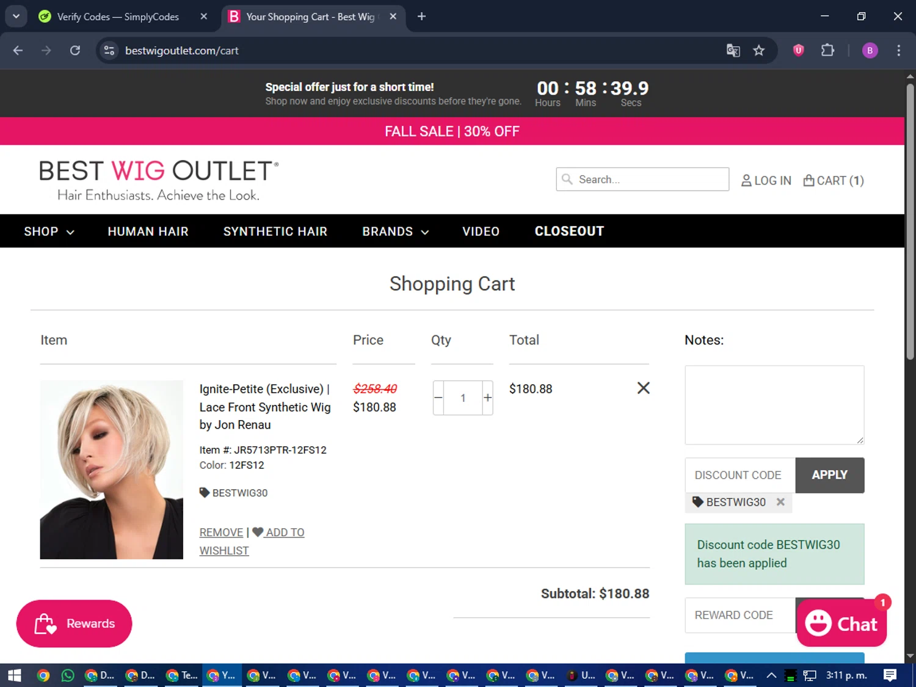Viewport: 916px width, 687px height.
Task: Open the LOG IN link
Action: [x=766, y=181]
